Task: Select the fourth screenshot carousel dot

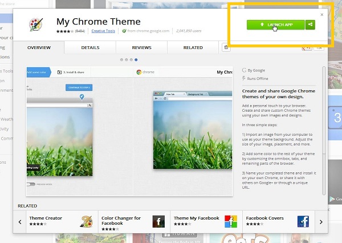Action: 136,59
